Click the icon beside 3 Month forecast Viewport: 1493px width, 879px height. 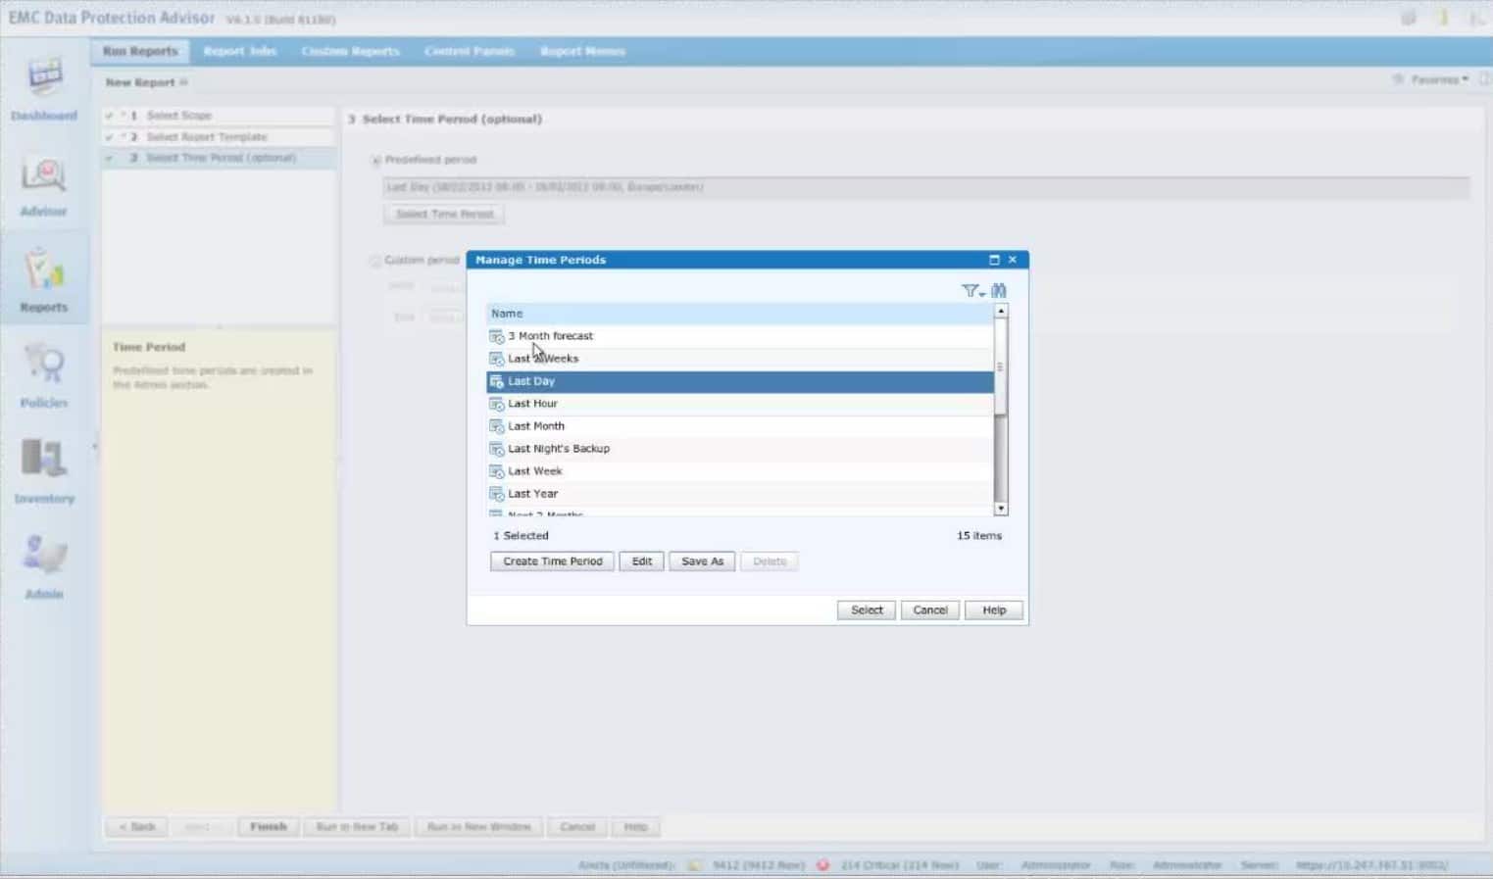[497, 336]
